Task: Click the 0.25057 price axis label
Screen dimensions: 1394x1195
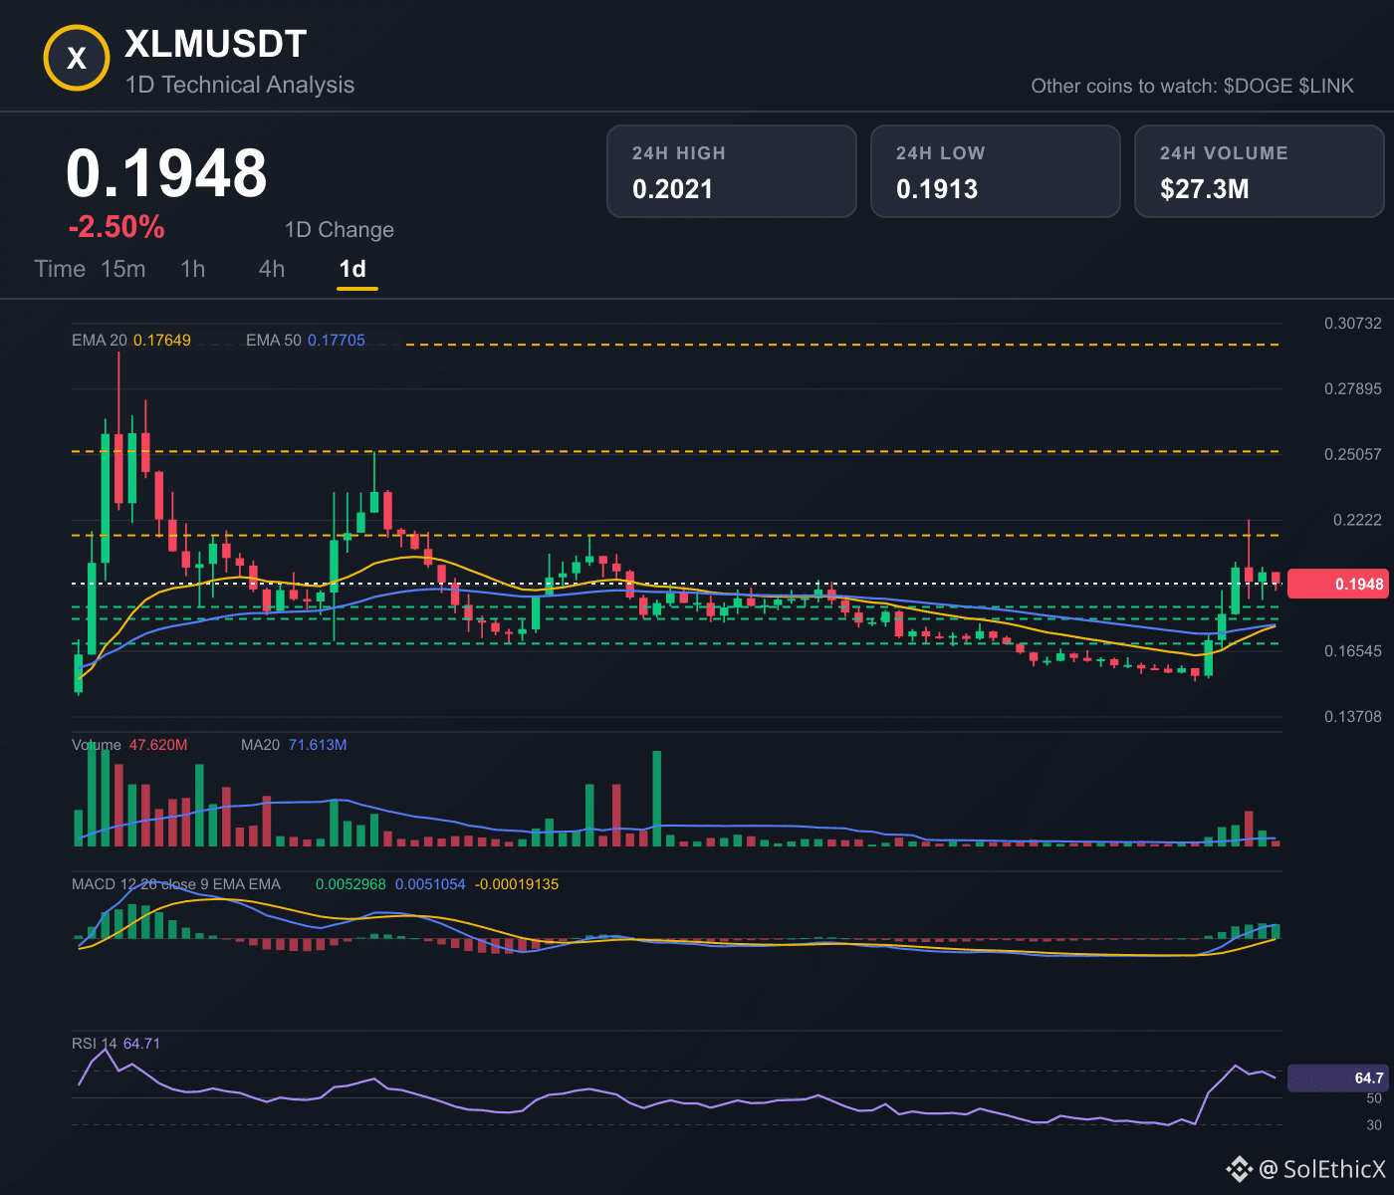Action: click(1353, 454)
